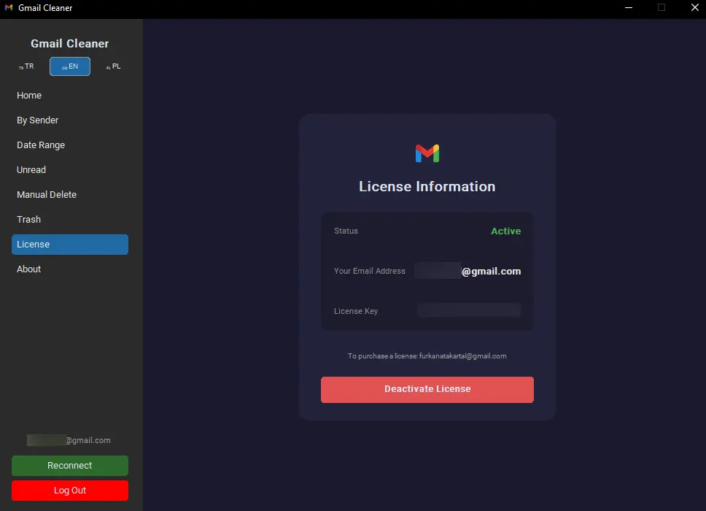
Task: Switch language to Turkish (TR)
Action: tap(26, 66)
